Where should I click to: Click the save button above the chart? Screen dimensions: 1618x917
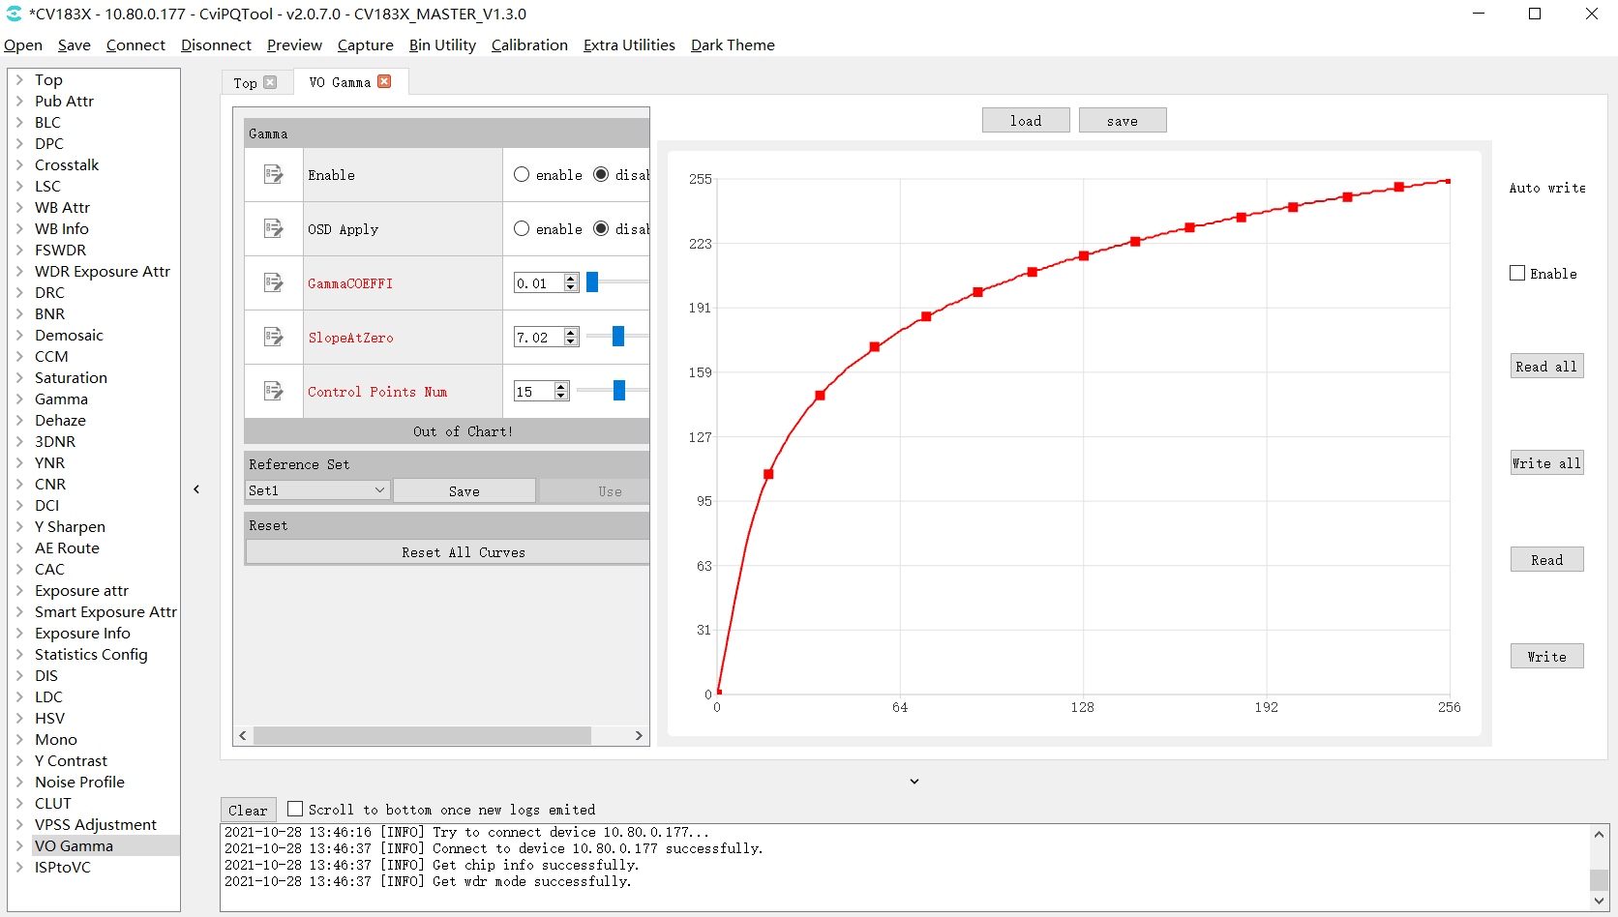point(1123,120)
